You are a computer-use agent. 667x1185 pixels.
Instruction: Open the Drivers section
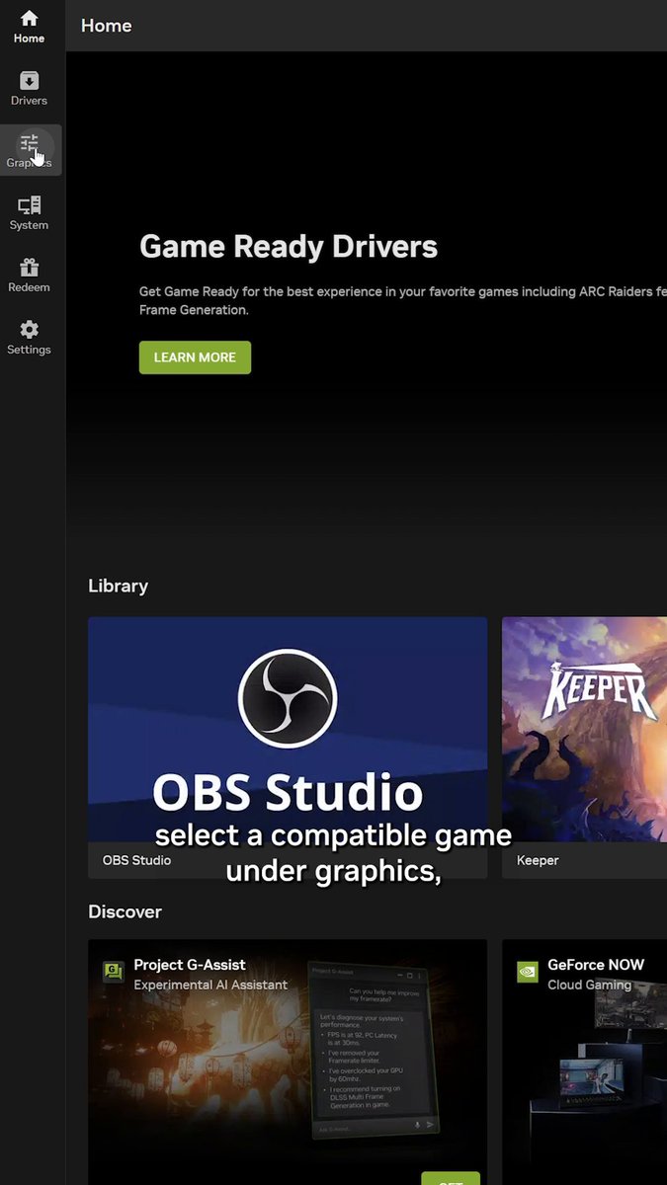click(x=30, y=89)
